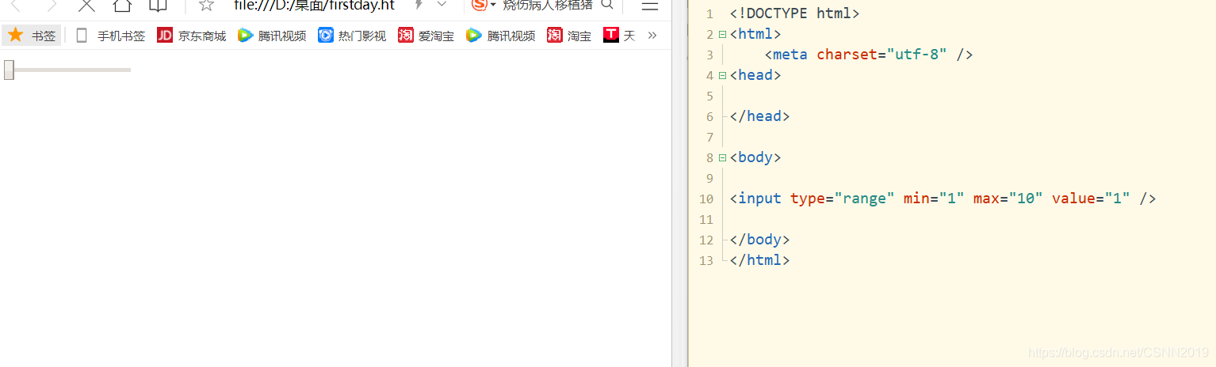
Task: Click the lightning speed-mode icon
Action: pyautogui.click(x=419, y=5)
